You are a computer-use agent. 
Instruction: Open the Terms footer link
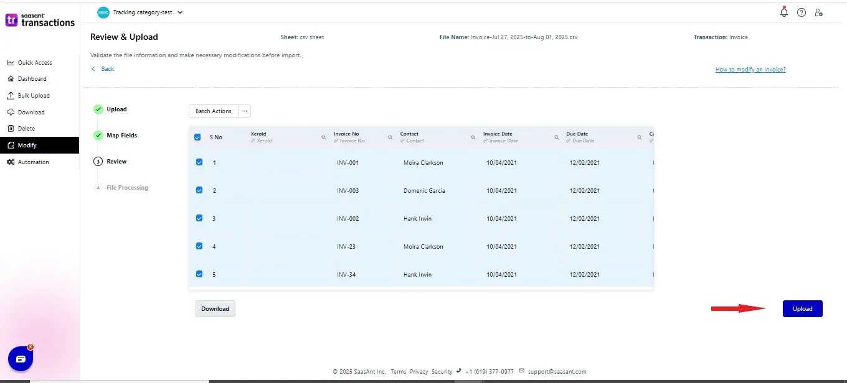tap(399, 372)
